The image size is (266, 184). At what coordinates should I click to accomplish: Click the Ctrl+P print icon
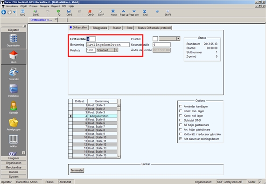point(101,13)
